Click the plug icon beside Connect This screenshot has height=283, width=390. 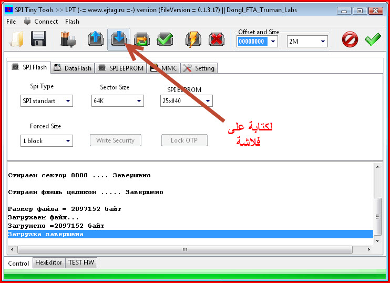(27, 22)
